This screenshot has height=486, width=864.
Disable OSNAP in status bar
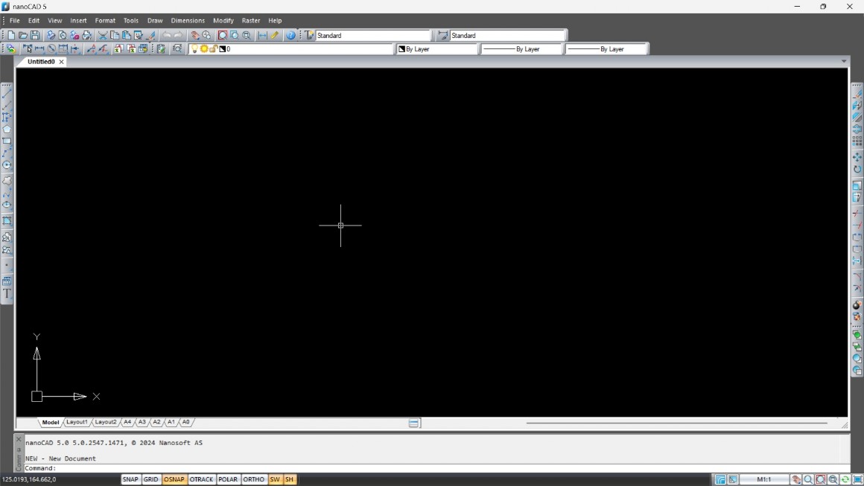(174, 479)
